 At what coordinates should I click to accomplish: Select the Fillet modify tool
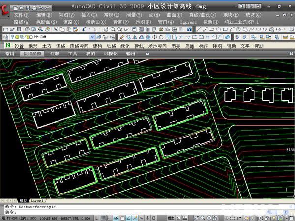point(221,37)
